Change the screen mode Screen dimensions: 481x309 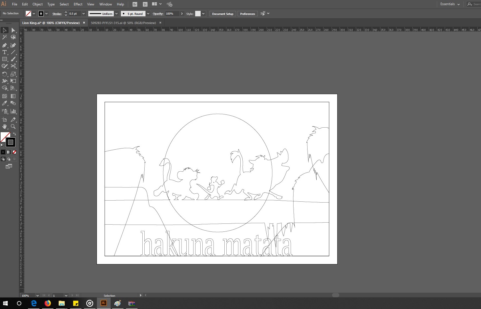(x=9, y=166)
